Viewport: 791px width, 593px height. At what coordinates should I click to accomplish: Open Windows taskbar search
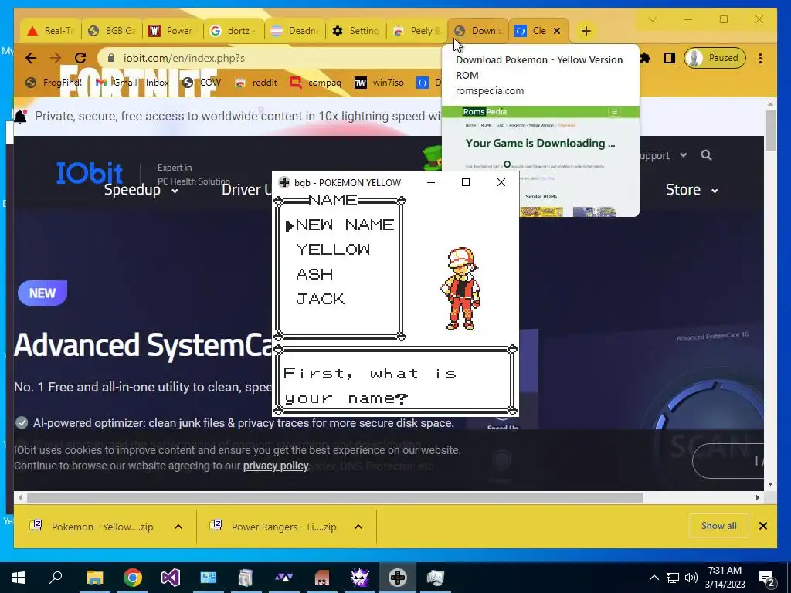click(x=56, y=578)
